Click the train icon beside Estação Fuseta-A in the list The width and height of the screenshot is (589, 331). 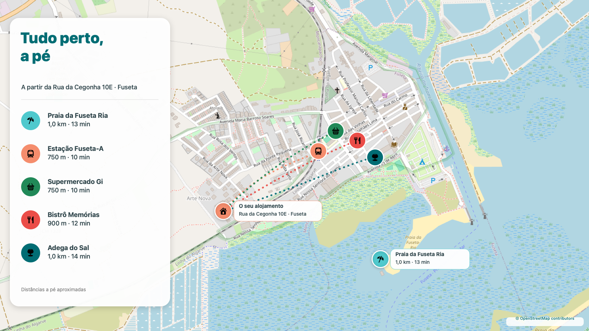coord(31,154)
